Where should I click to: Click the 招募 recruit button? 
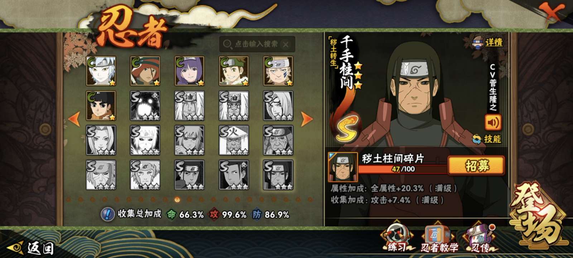click(x=476, y=166)
